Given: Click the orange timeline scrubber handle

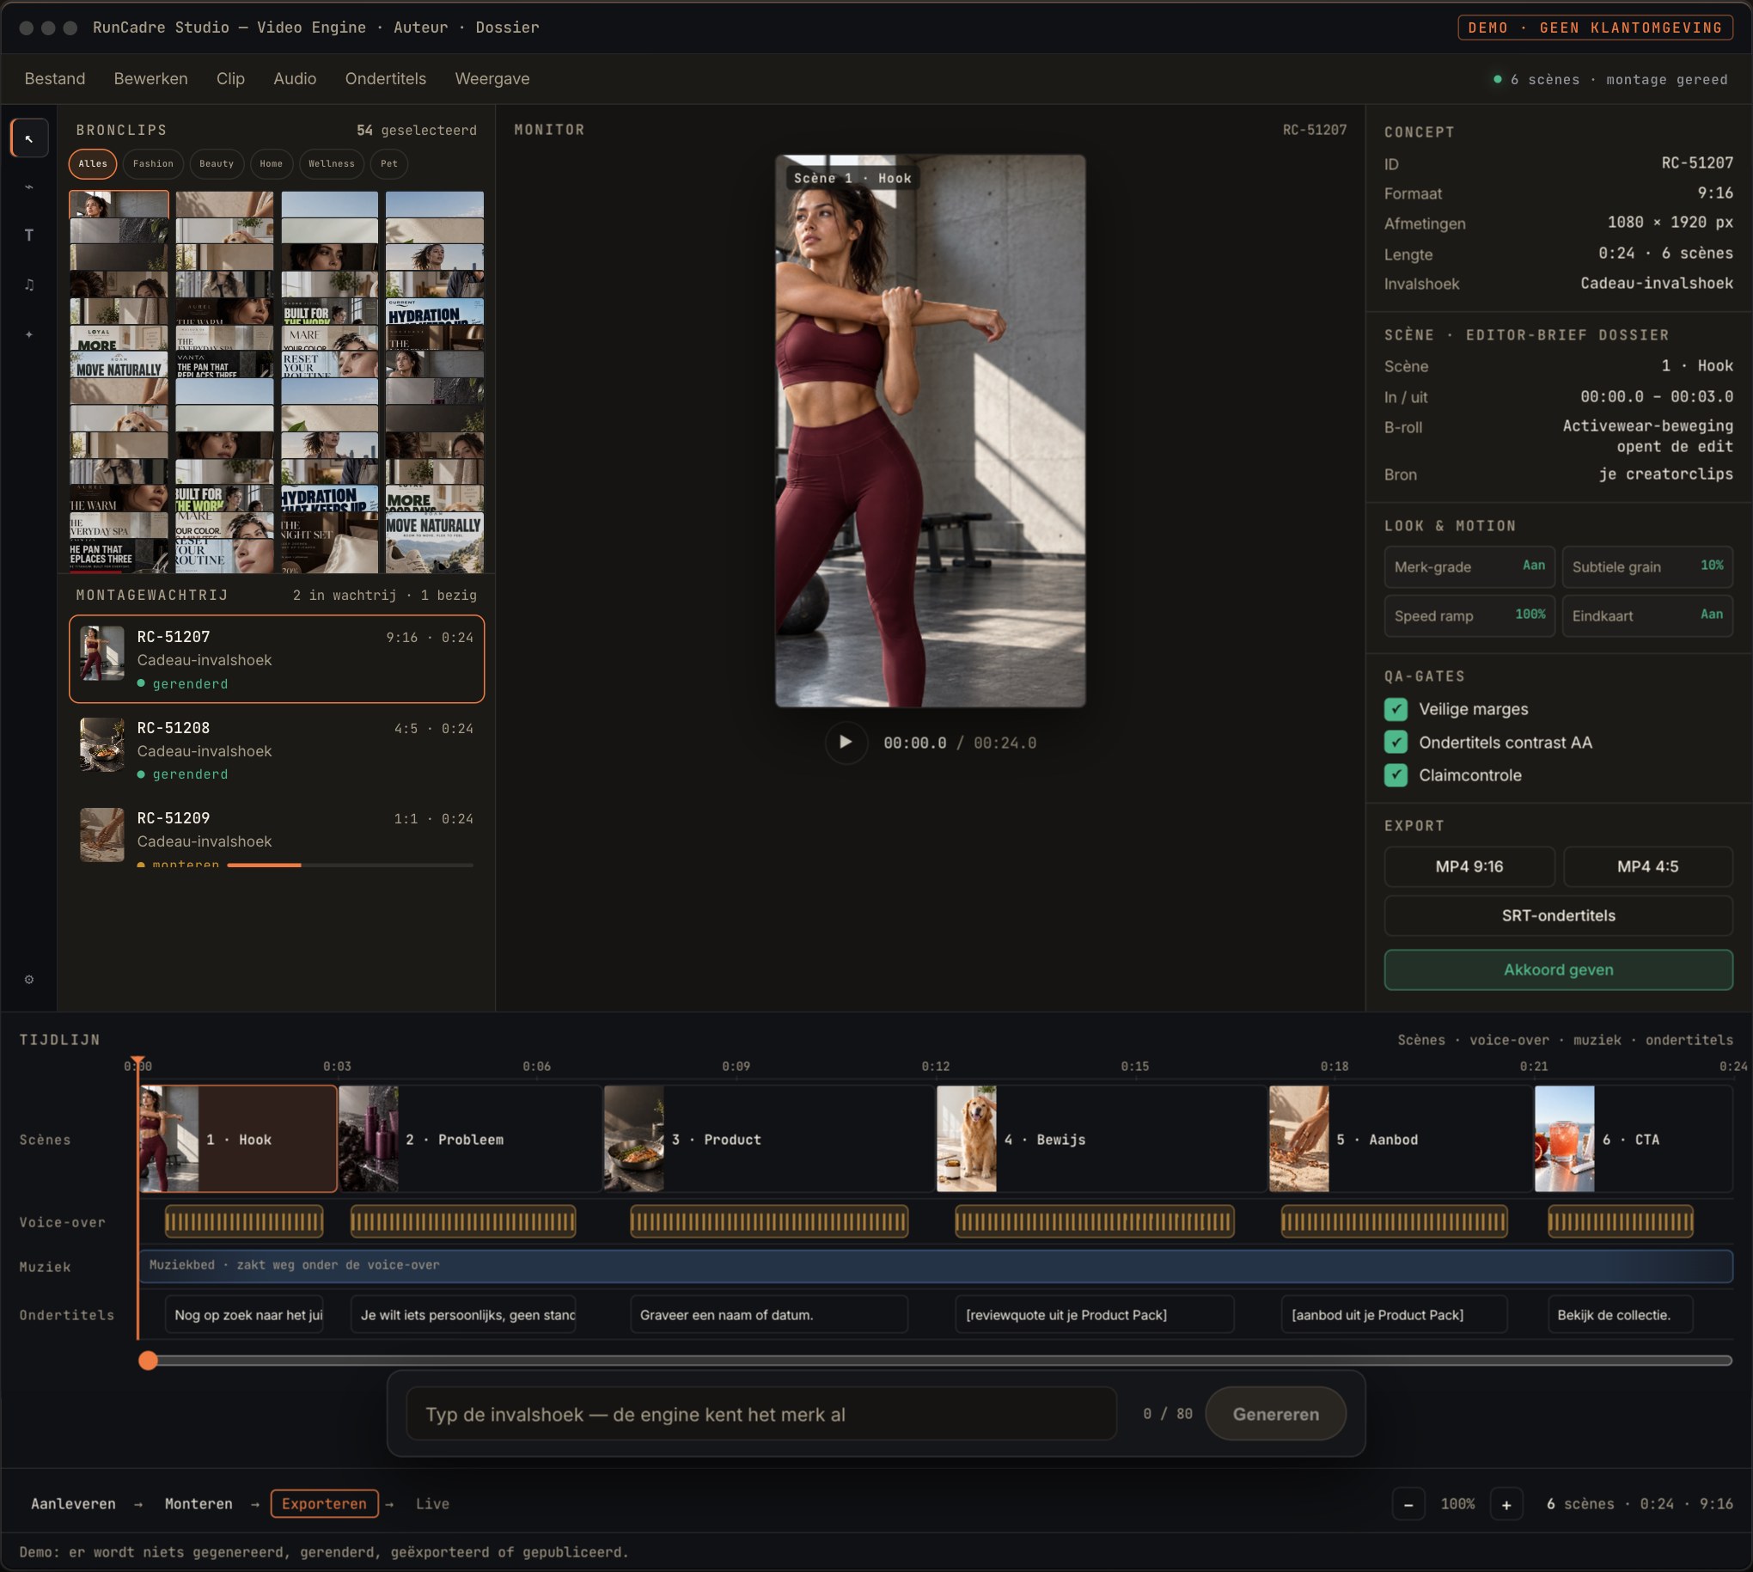Looking at the screenshot, I should (149, 1361).
